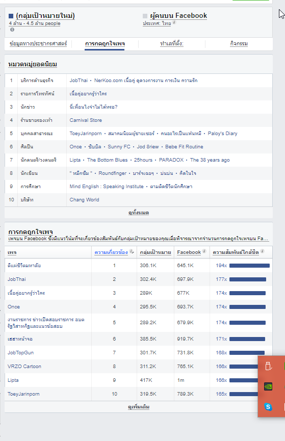Open JobTopGun page in likes table

(x=20, y=353)
